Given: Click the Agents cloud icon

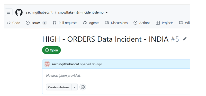Looking at the screenshot, I should 85,23.
